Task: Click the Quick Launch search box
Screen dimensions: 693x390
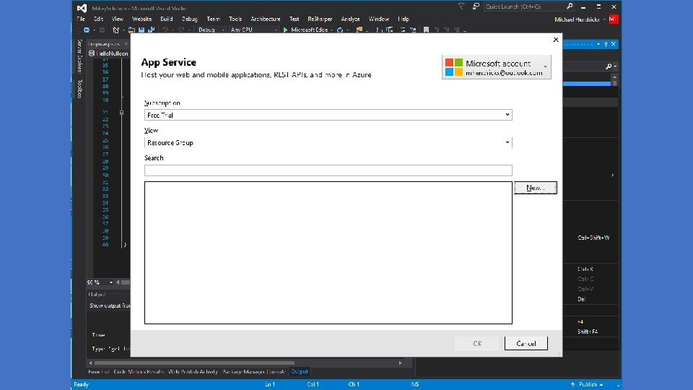Action: (x=529, y=6)
